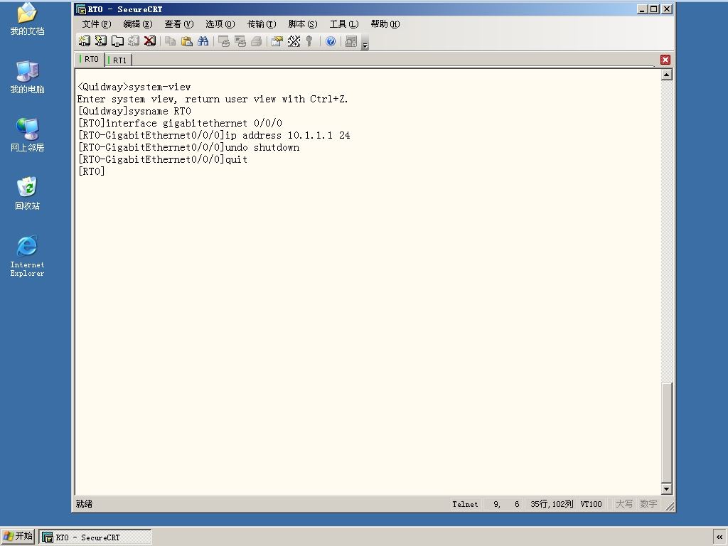Click the 数字 num lock indicator

pyautogui.click(x=648, y=504)
